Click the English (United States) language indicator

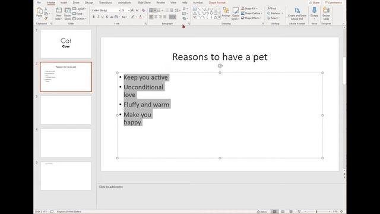pyautogui.click(x=69, y=212)
